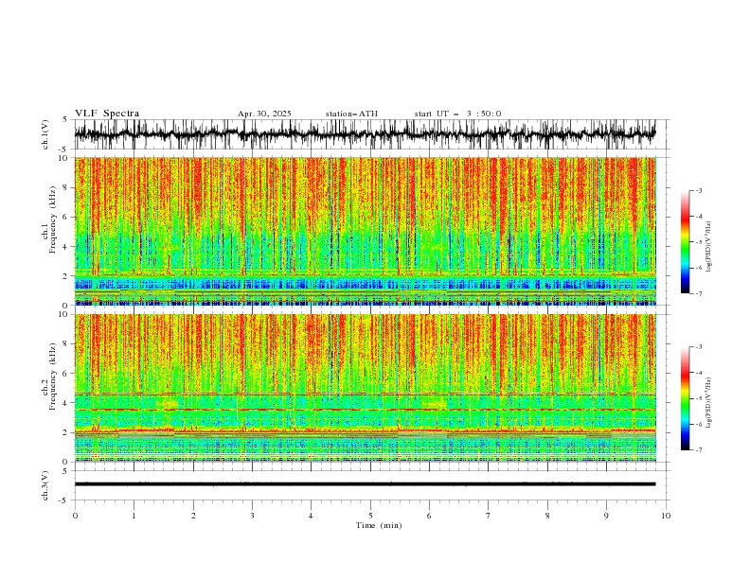750x579 pixels.
Task: Click time axis tick label '5'
Action: click(x=370, y=516)
